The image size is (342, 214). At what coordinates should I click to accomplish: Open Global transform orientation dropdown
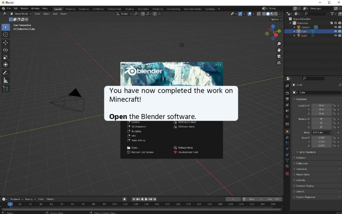tap(124, 14)
